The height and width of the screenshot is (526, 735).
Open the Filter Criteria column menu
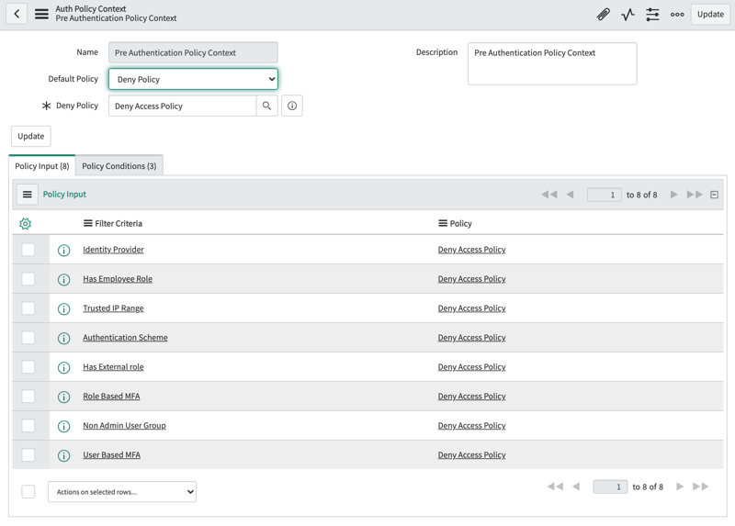point(87,223)
